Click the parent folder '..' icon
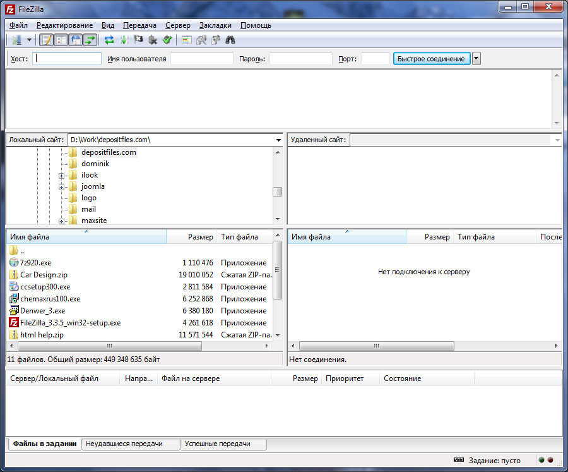 coord(14,250)
